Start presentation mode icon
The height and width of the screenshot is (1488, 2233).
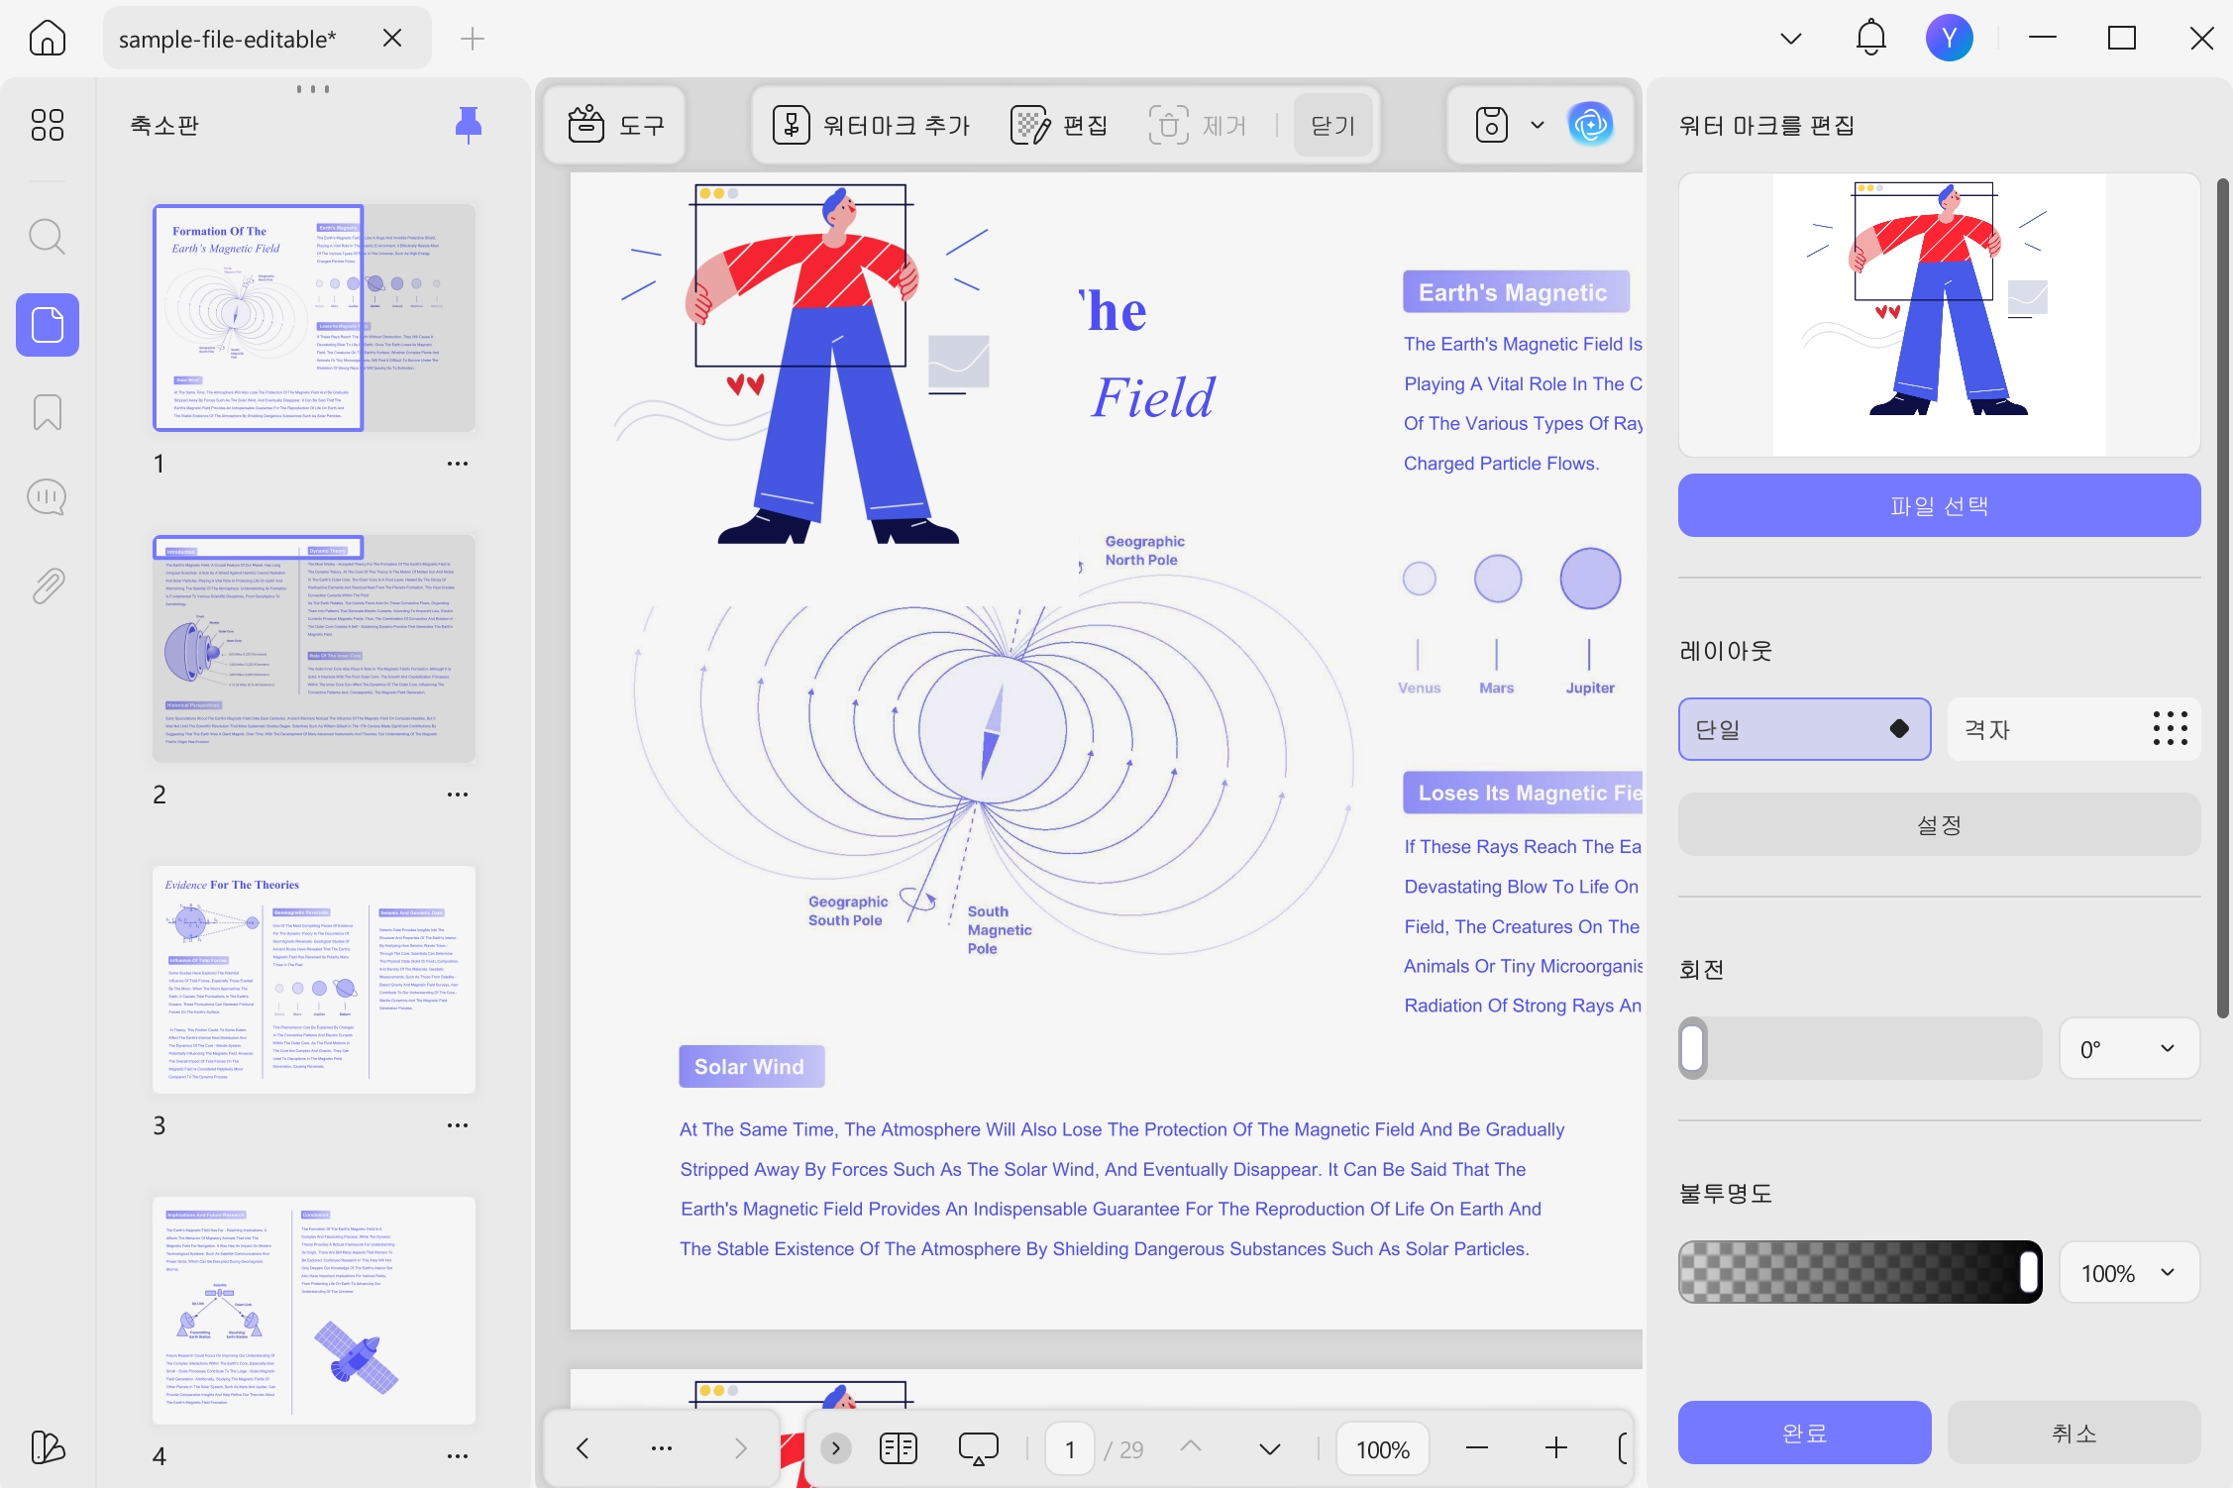(x=978, y=1448)
